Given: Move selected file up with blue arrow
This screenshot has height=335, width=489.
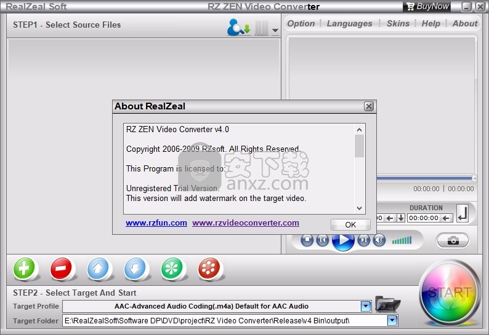Looking at the screenshot, I should [x=98, y=268].
